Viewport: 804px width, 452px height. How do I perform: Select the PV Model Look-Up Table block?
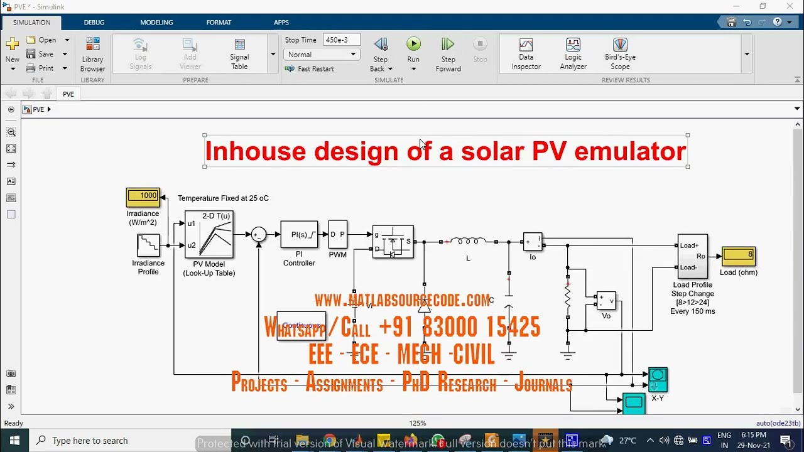click(209, 235)
